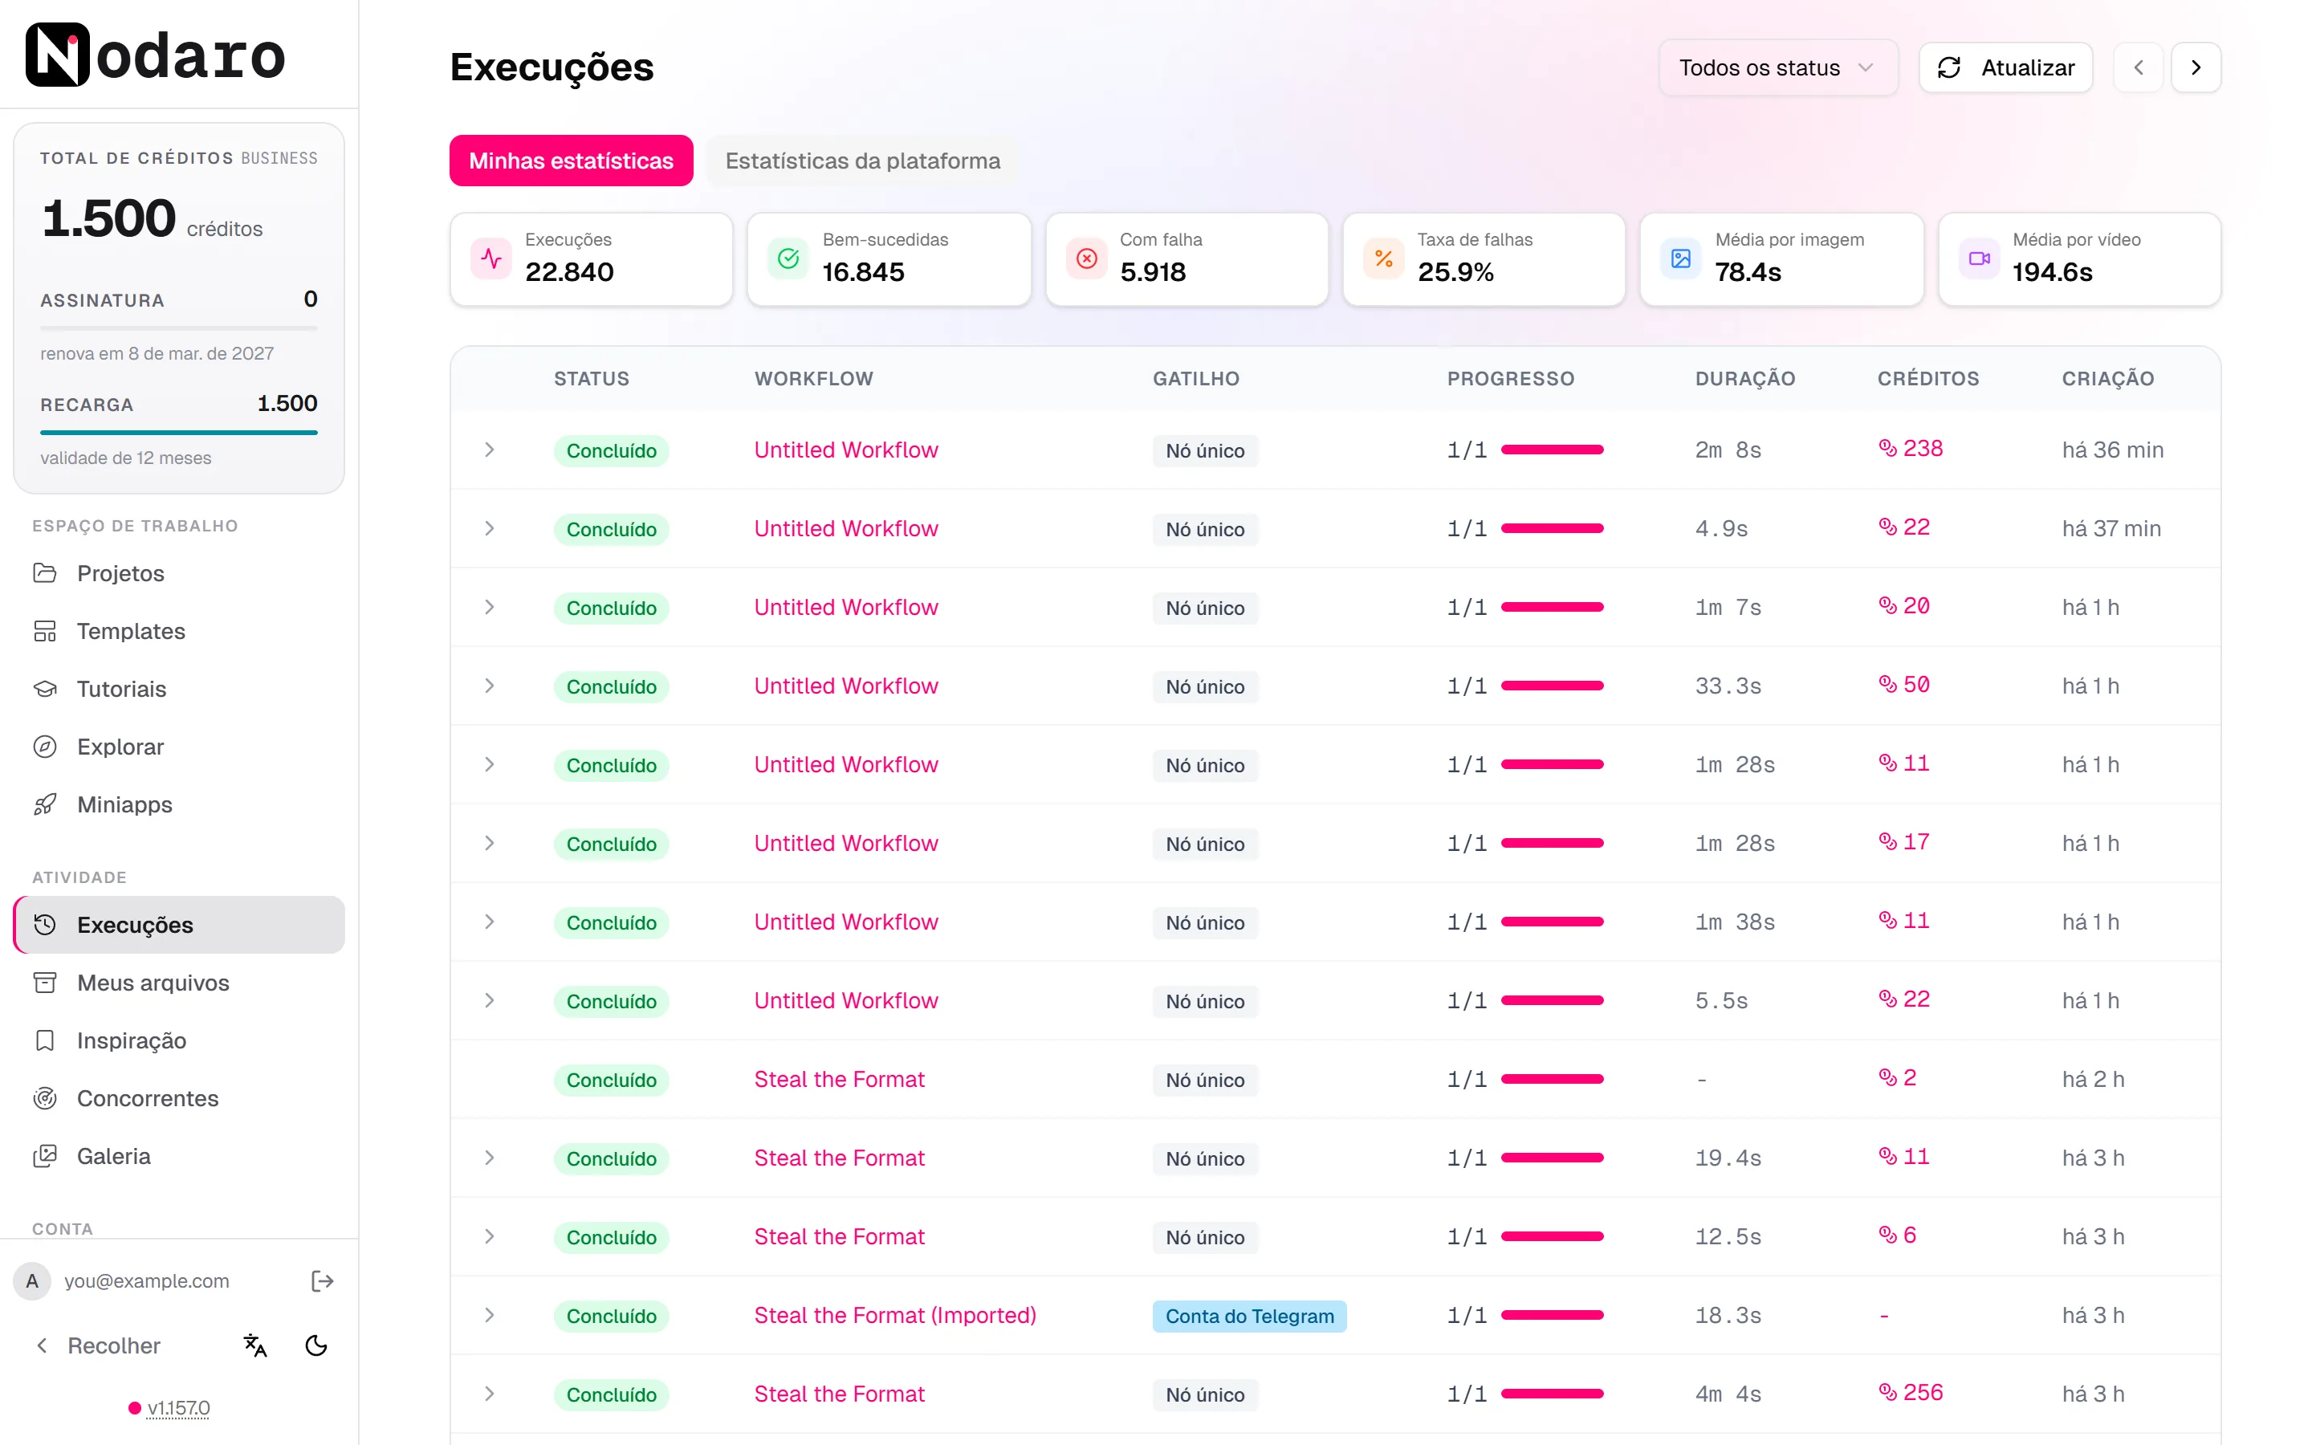Screen dimensions: 2312x1445
Task: Expand the row with 256 credits
Action: click(x=489, y=1394)
